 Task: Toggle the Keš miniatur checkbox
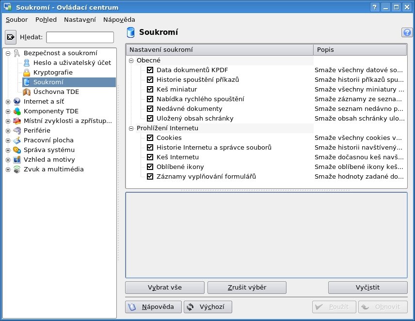pyautogui.click(x=150, y=90)
